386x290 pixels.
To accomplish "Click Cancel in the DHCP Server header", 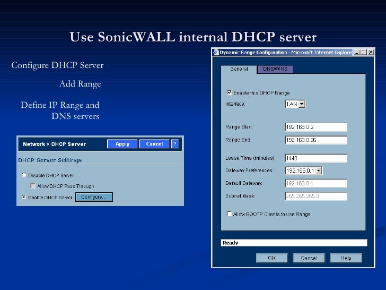I will [154, 144].
